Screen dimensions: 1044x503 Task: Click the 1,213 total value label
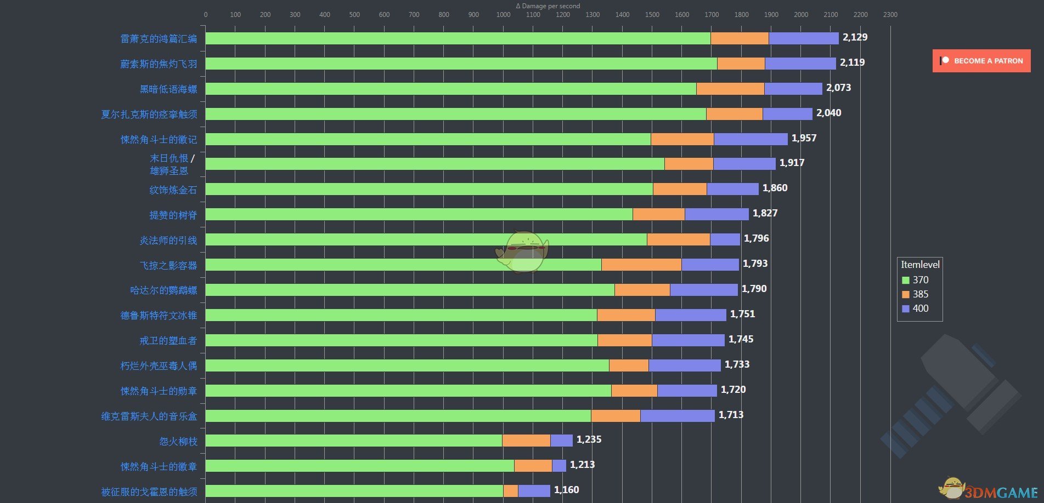click(x=582, y=465)
